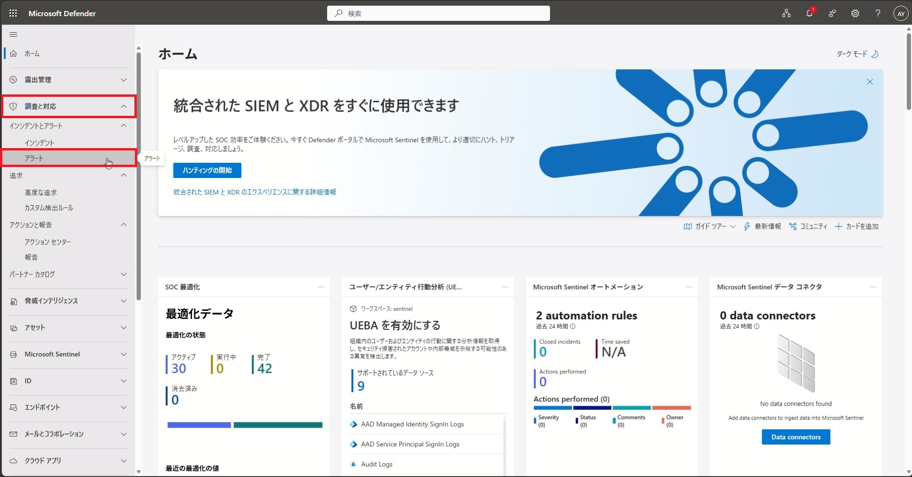The height and width of the screenshot is (477, 912).
Task: Click the orange Owner bar in Actions performed
Action: tap(671, 408)
